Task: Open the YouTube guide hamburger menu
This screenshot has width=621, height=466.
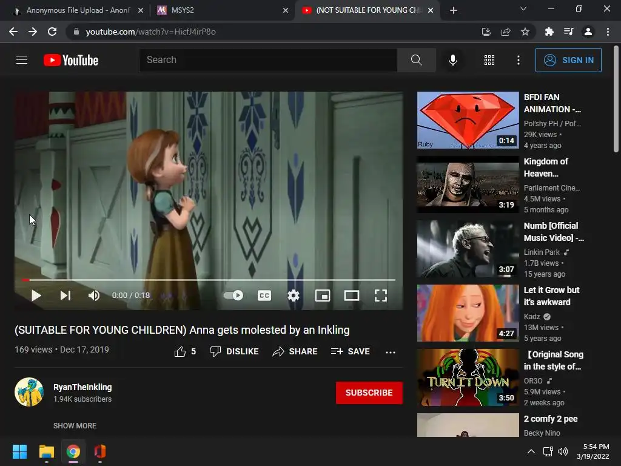Action: click(22, 60)
